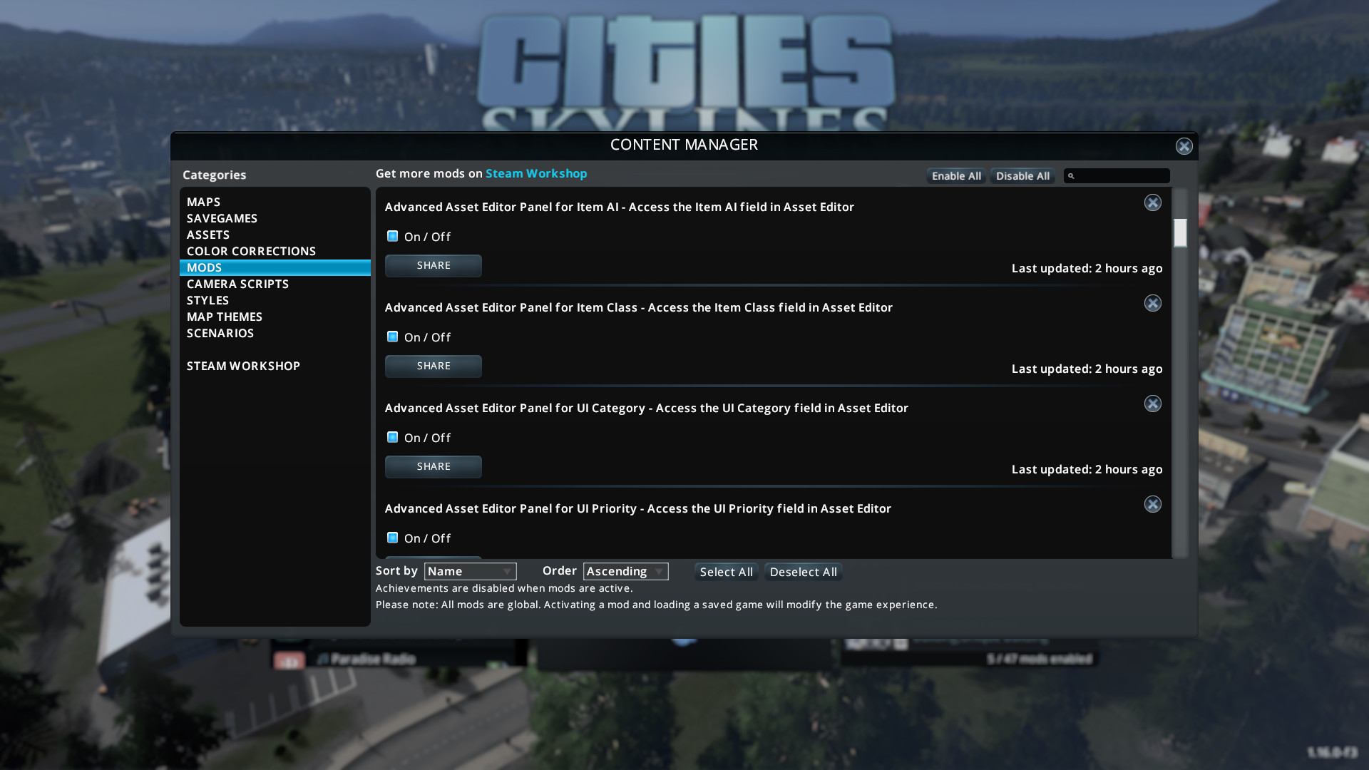
Task: Close the Content Manager window
Action: (x=1184, y=146)
